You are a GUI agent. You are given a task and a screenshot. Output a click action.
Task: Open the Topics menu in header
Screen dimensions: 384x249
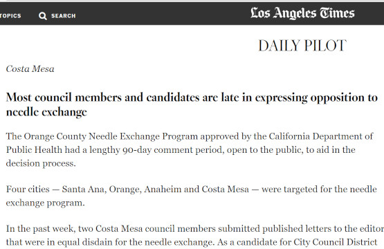tap(10, 16)
